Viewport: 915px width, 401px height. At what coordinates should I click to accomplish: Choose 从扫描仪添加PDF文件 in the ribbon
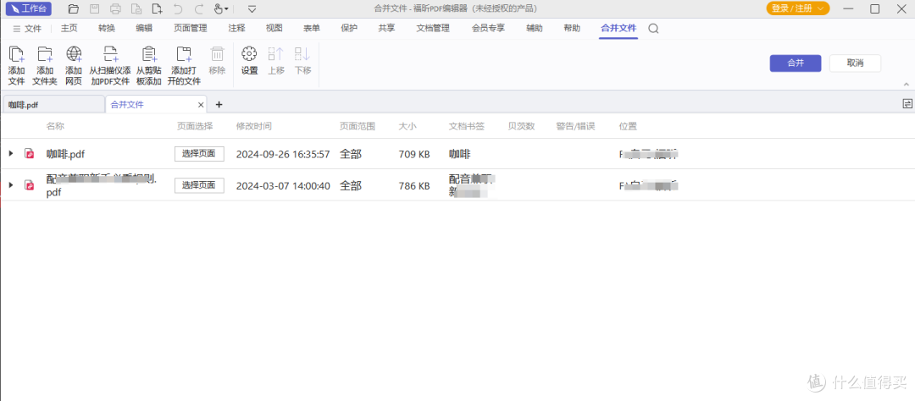coord(109,66)
